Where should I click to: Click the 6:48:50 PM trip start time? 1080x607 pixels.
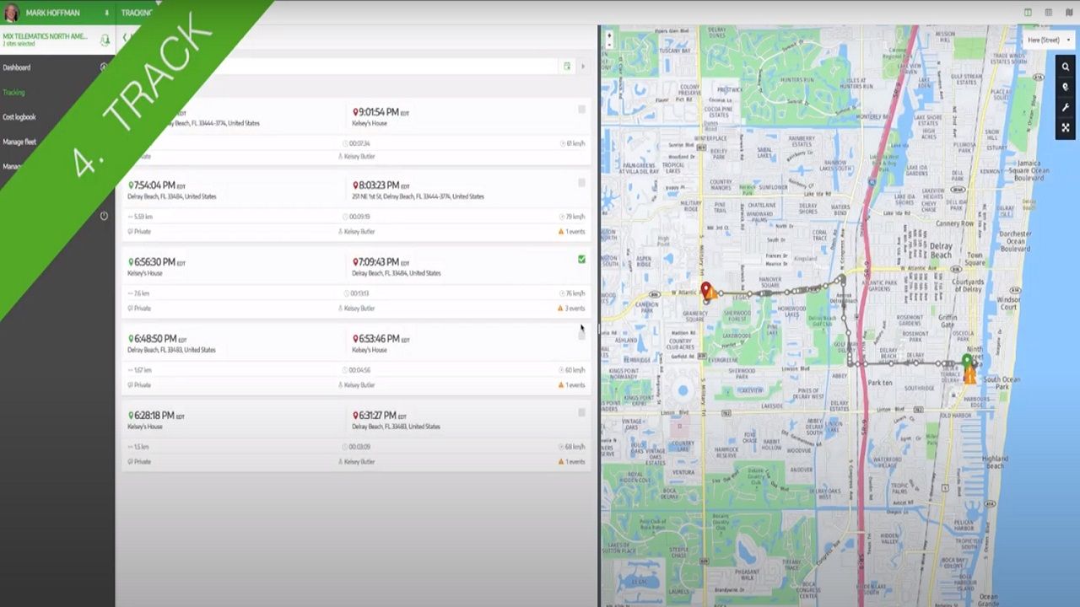tap(155, 339)
